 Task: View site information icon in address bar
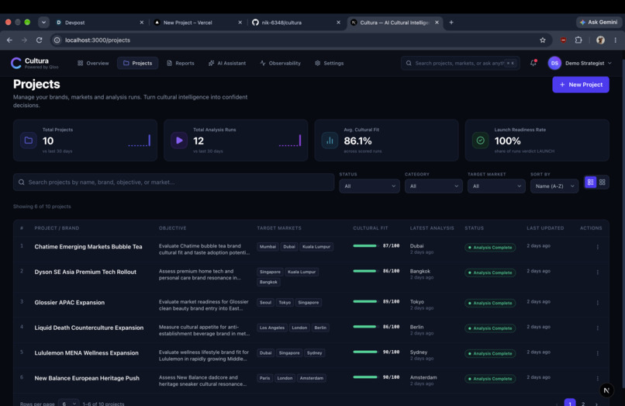coord(57,40)
